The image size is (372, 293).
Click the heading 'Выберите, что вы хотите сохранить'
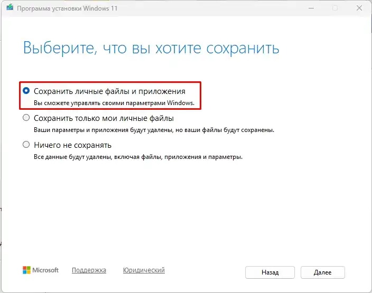(x=151, y=48)
